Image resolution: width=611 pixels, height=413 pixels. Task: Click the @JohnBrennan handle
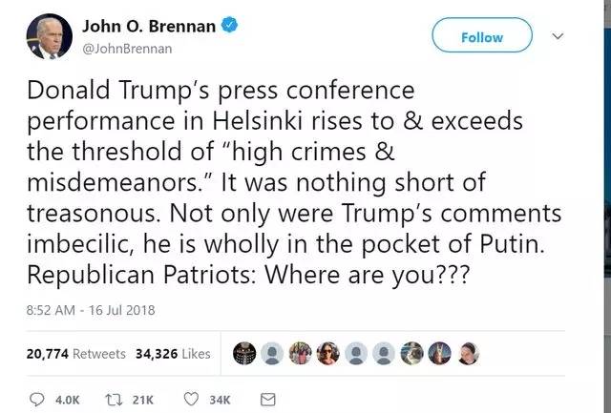pyautogui.click(x=127, y=46)
